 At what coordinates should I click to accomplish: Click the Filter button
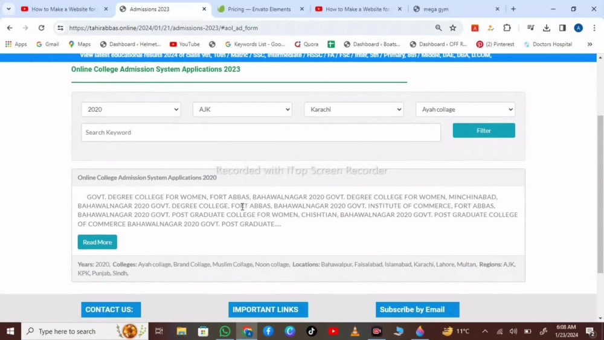pos(484,130)
